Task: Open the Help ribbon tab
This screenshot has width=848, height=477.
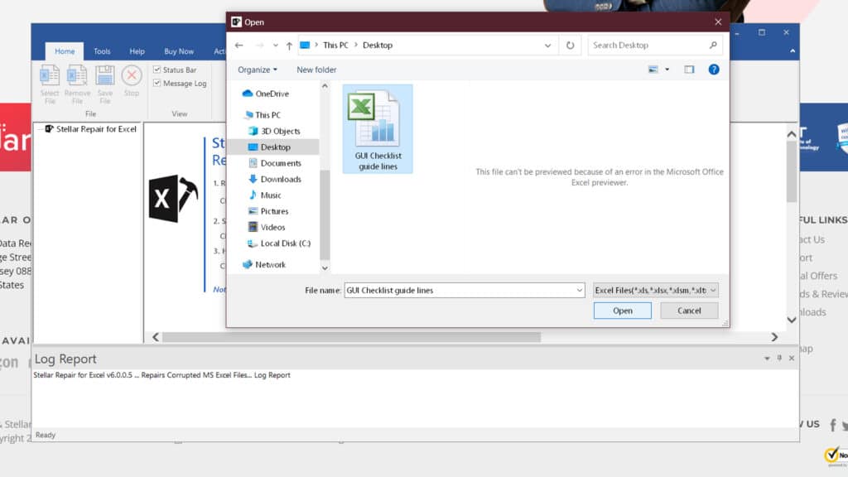Action: click(x=137, y=51)
